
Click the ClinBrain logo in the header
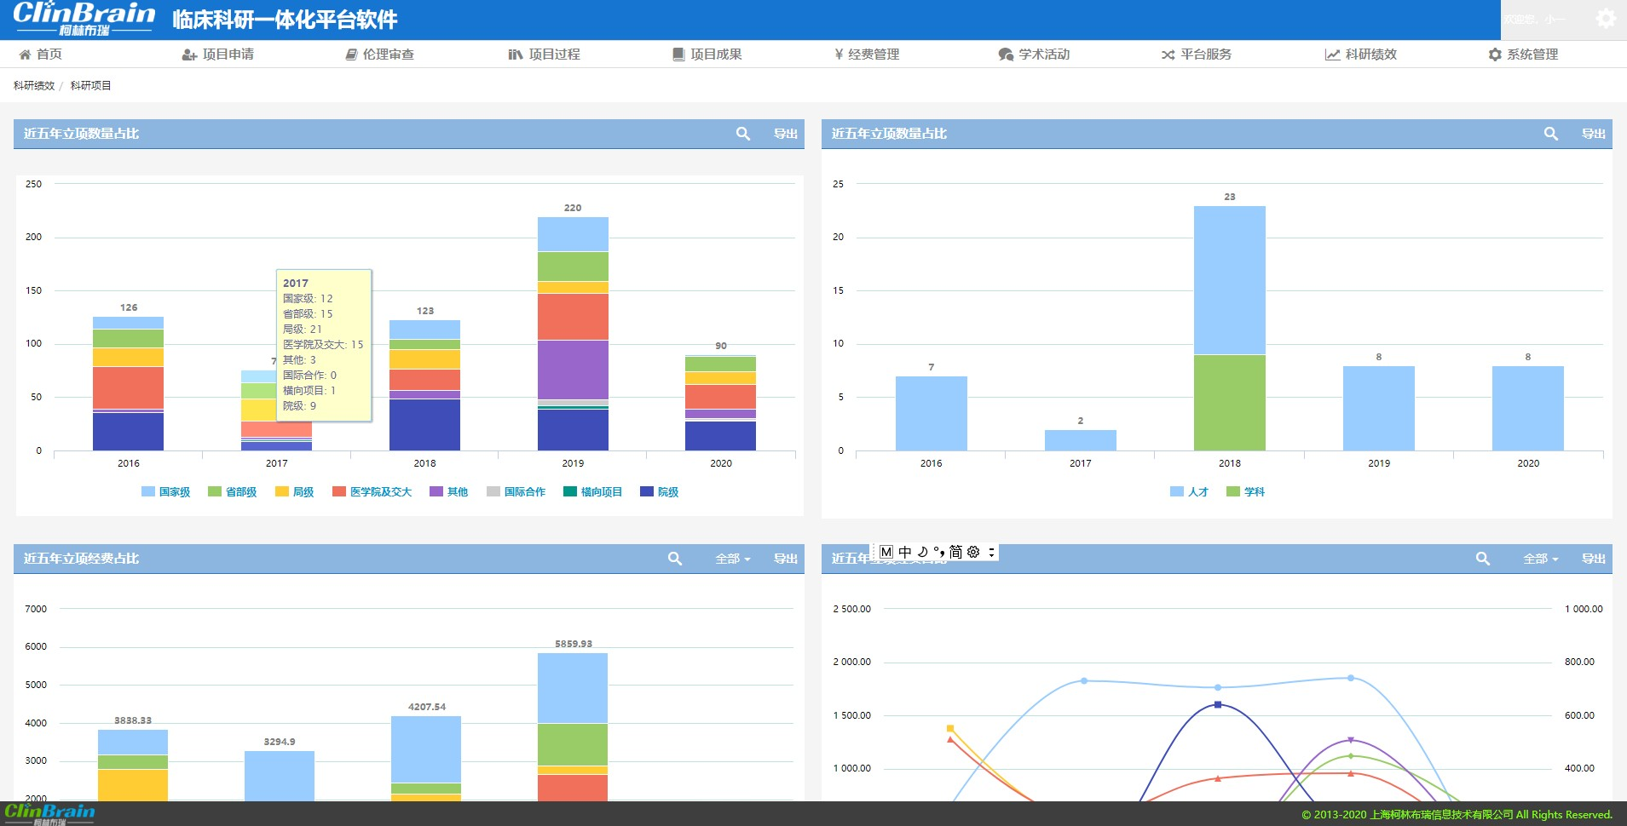click(x=84, y=20)
